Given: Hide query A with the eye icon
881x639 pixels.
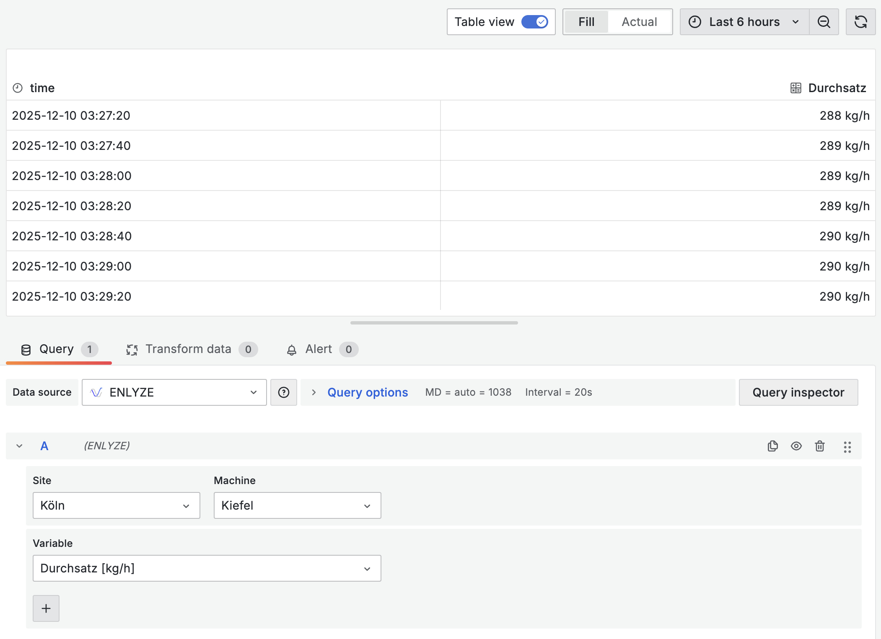Looking at the screenshot, I should (x=796, y=446).
